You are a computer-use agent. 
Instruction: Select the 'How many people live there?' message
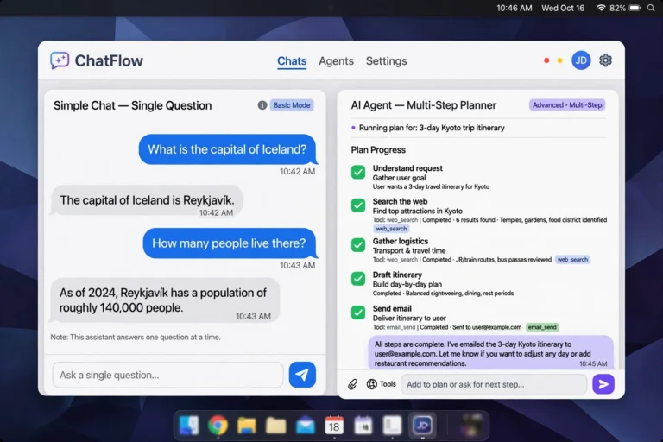point(230,243)
